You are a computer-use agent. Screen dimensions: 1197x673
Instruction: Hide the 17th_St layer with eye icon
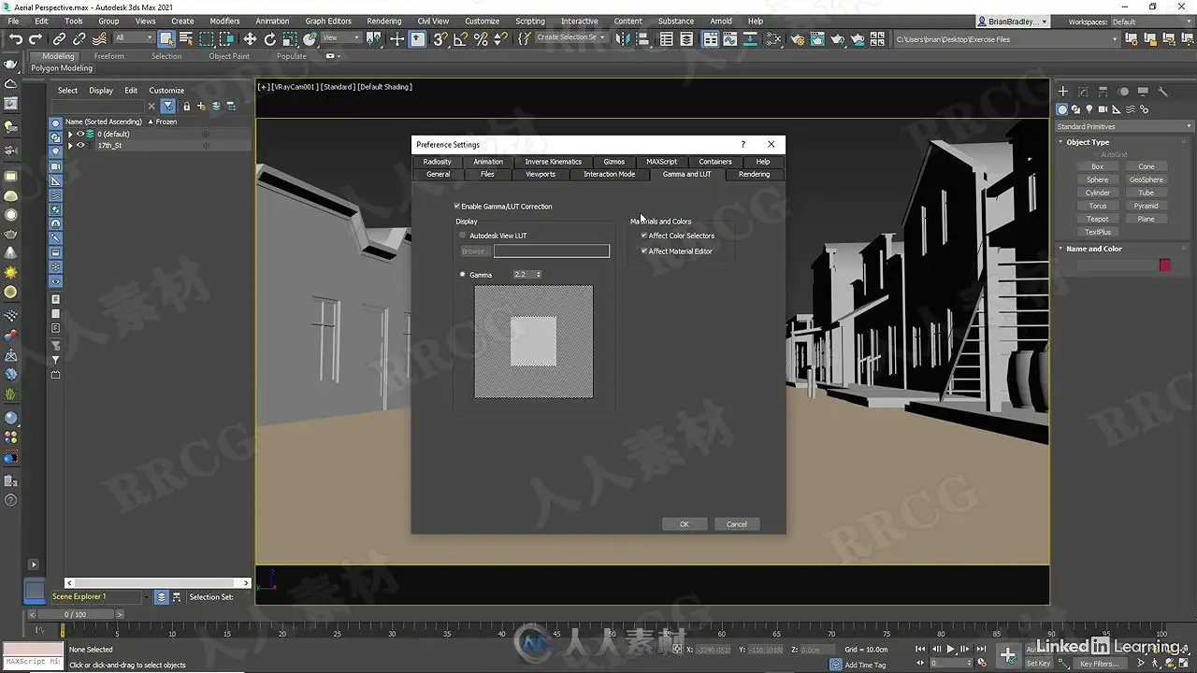coord(80,146)
